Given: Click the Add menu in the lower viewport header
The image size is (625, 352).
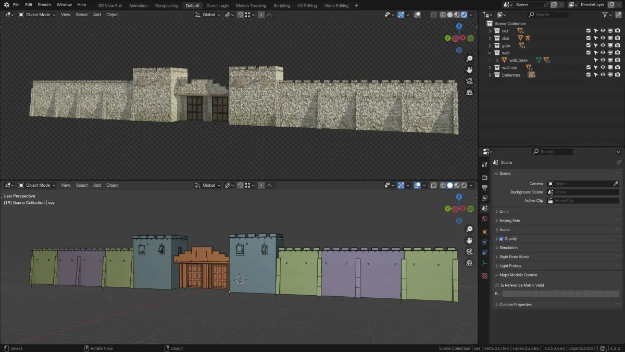Looking at the screenshot, I should (x=97, y=185).
